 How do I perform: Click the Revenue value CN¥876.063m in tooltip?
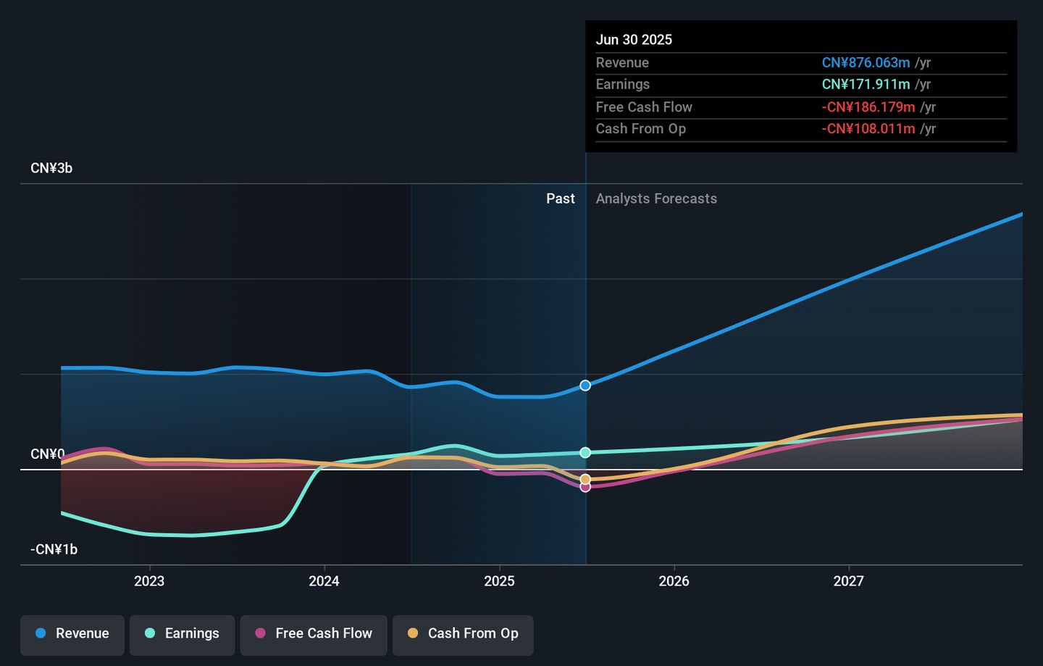pos(866,63)
